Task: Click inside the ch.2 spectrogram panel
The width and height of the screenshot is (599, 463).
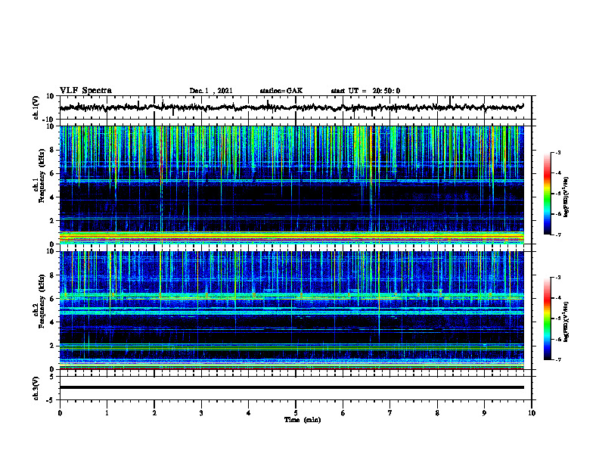Action: click(291, 310)
